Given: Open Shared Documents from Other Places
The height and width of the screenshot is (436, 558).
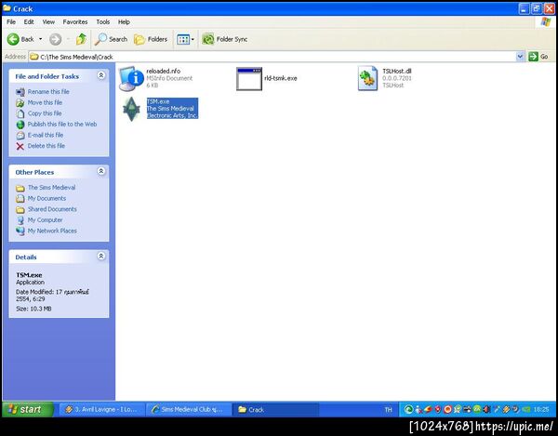Looking at the screenshot, I should (52, 209).
